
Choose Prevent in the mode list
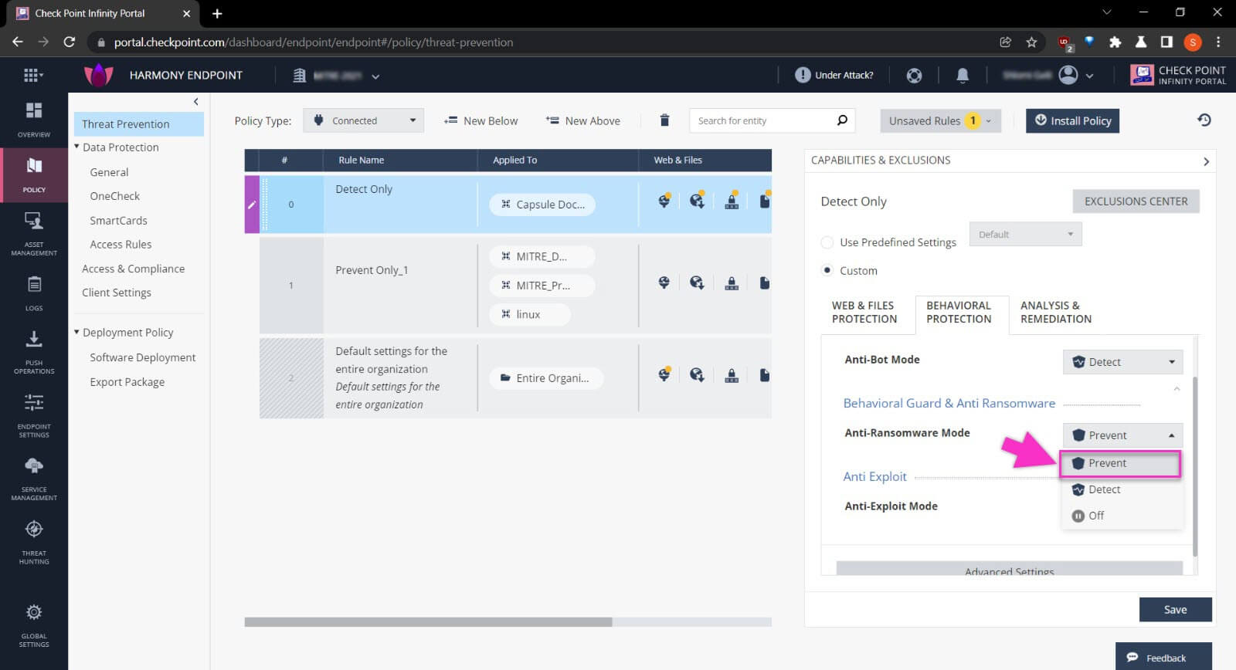1120,463
